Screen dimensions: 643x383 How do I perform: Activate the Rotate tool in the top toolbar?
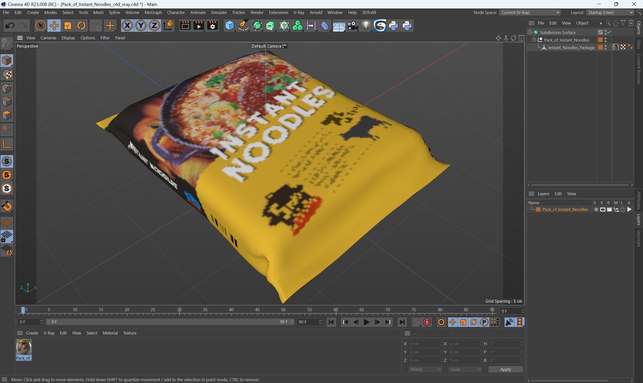81,26
